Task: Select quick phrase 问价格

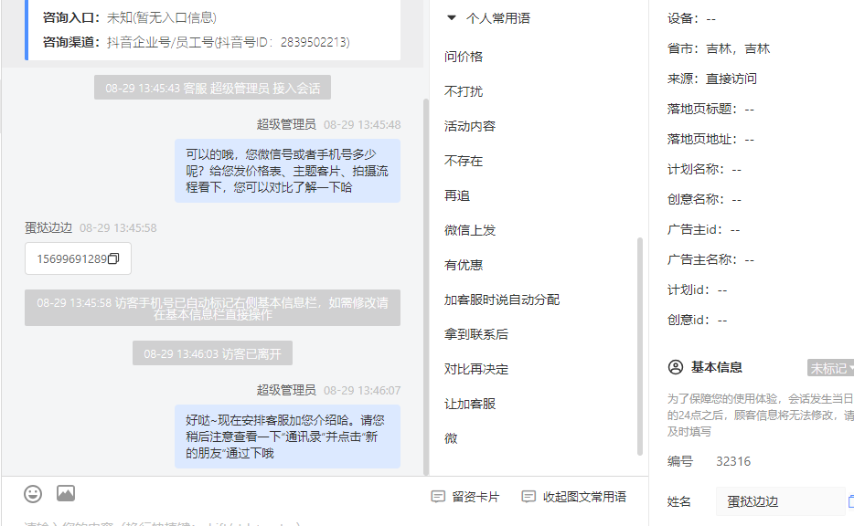Action: tap(464, 57)
